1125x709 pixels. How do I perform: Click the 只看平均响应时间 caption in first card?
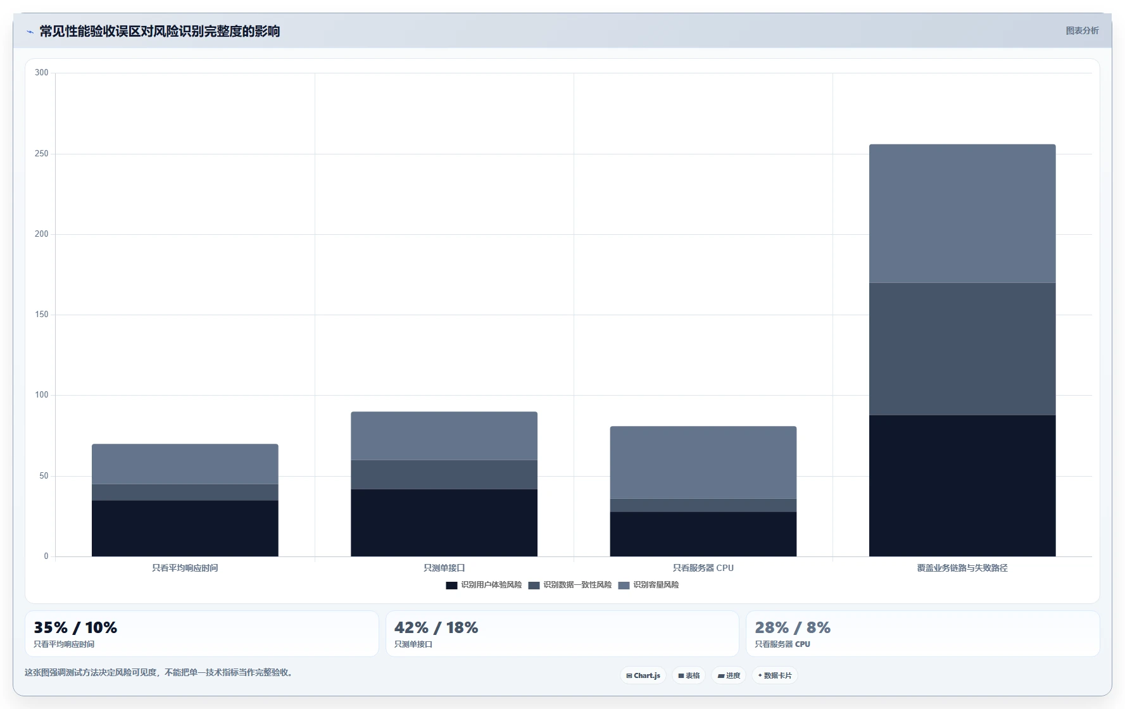coord(64,644)
